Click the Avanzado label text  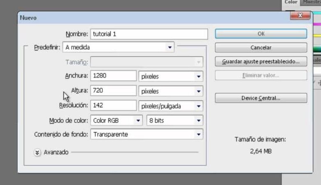point(56,152)
